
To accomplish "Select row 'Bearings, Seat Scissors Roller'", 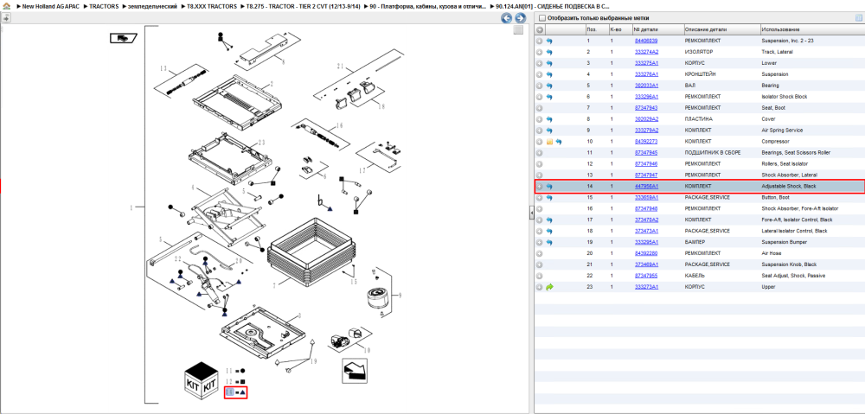I will pos(699,153).
